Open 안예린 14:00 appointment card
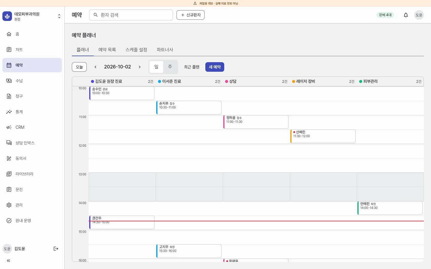 pos(390,208)
